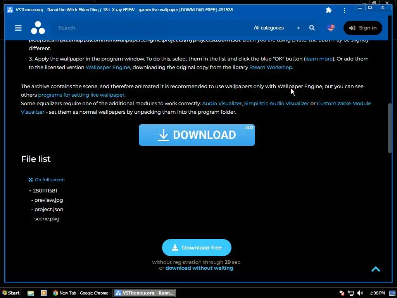Collapse the 2801111581 folder entry
The image size is (397, 298).
coord(43,191)
